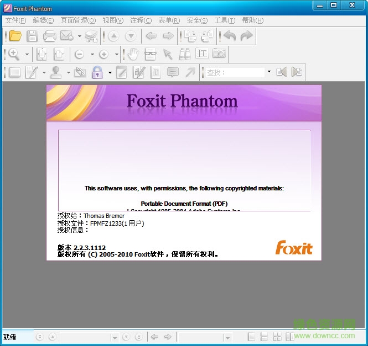Click the Foxit logo in about dialog
Screen dimensions: 368x346
click(x=294, y=247)
